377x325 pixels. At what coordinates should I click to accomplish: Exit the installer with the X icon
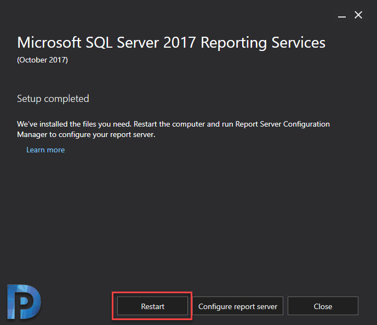pos(358,15)
